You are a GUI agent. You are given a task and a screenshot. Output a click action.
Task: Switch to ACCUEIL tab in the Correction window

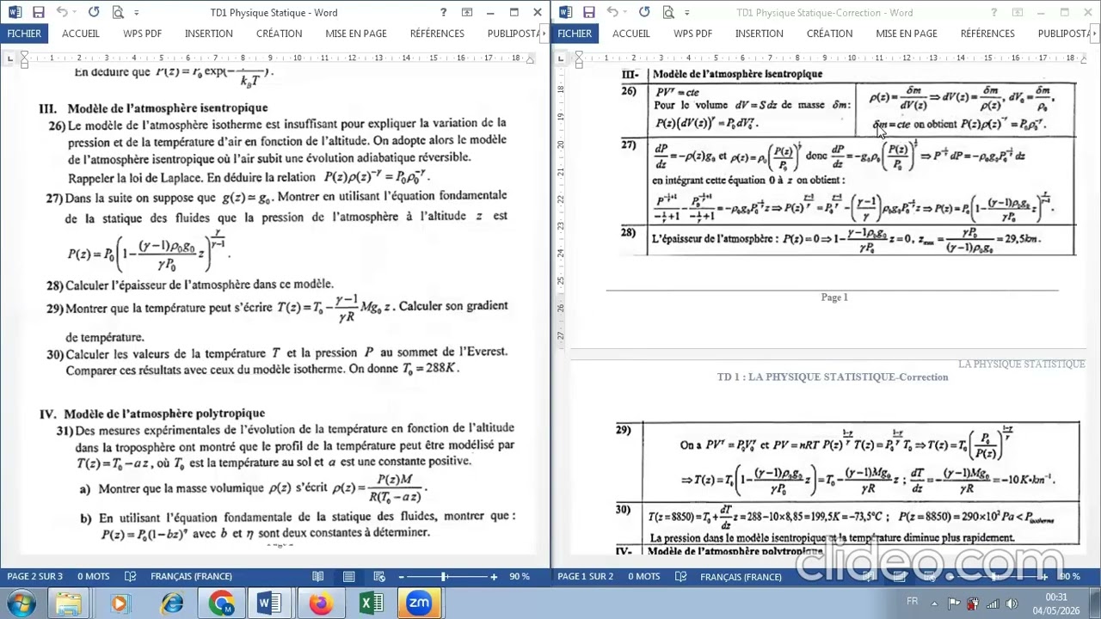(x=631, y=34)
